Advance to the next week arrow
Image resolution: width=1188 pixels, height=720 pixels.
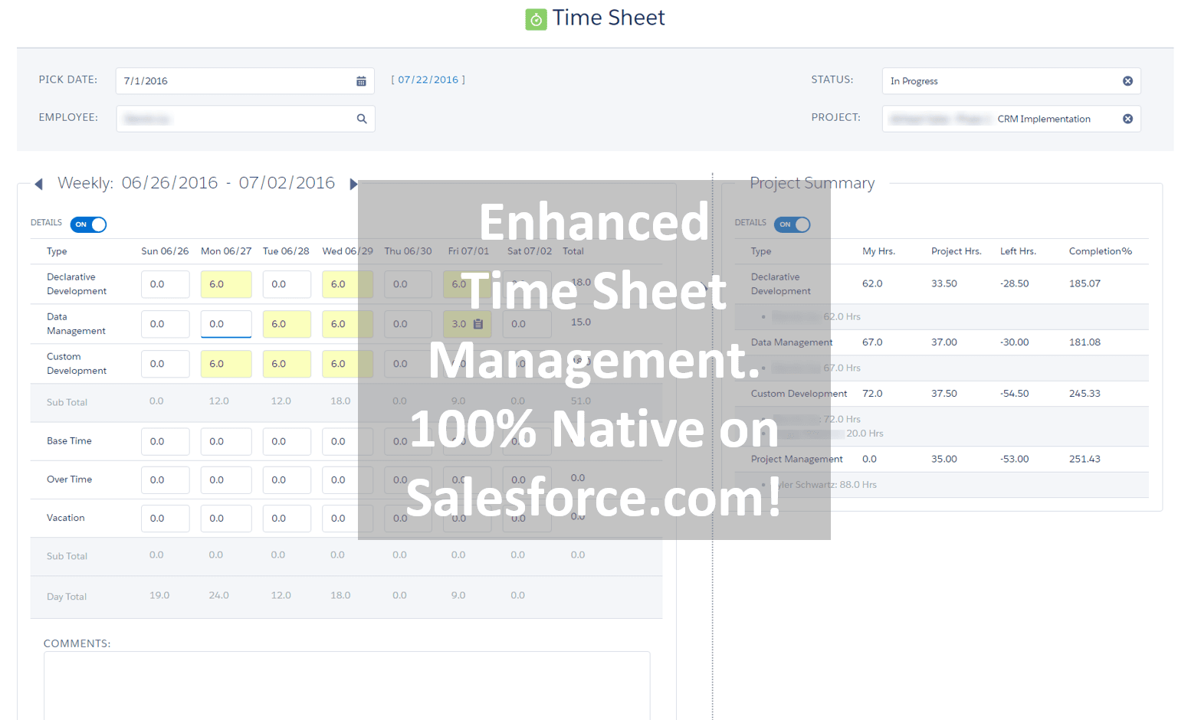pos(353,184)
